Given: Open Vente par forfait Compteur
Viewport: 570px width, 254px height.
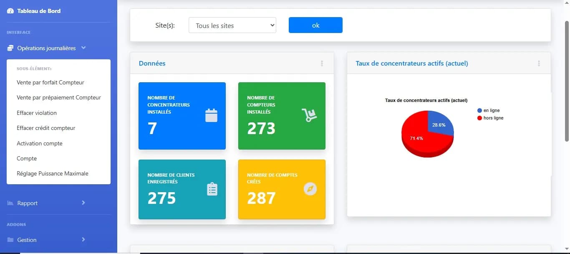Looking at the screenshot, I should click(x=50, y=82).
